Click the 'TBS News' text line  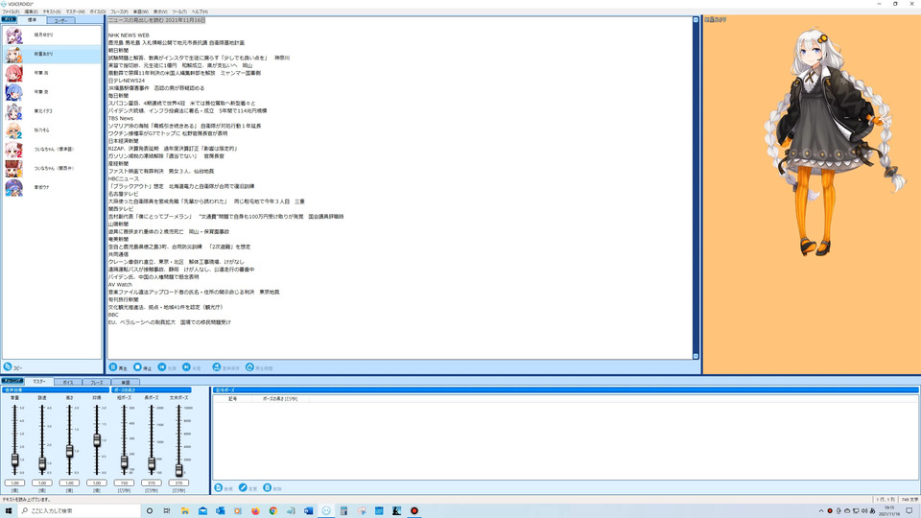click(x=121, y=118)
